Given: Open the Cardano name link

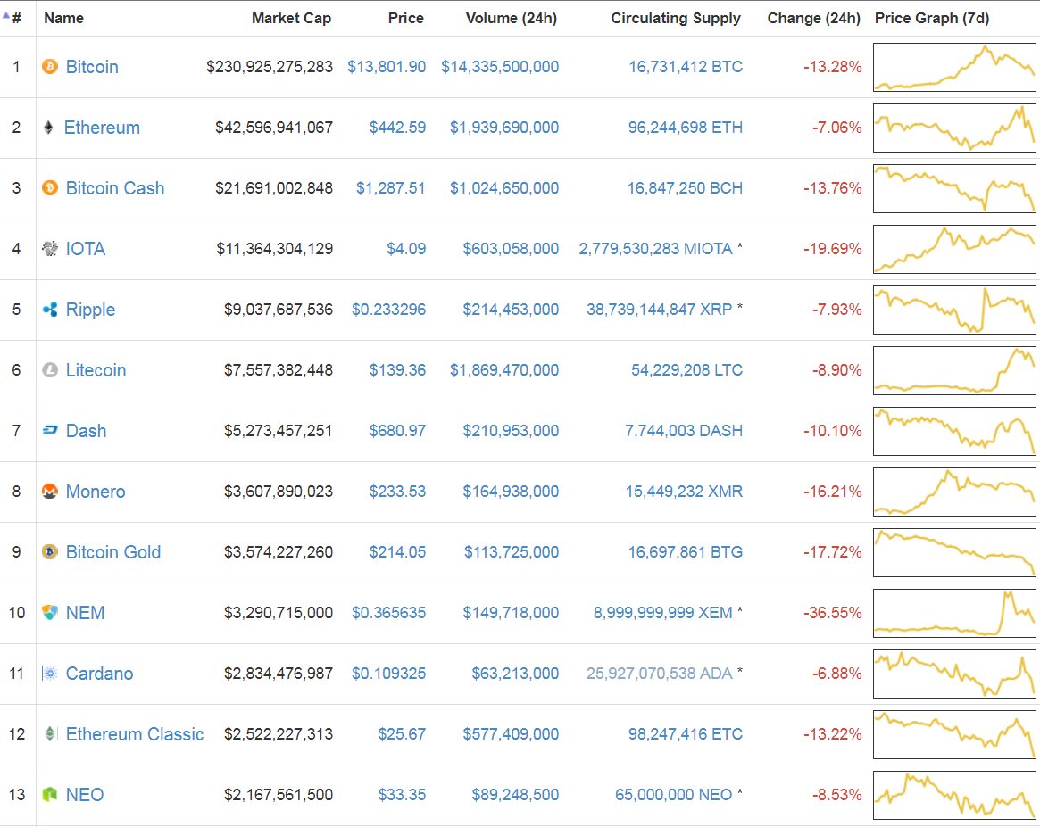Looking at the screenshot, I should 99,674.
